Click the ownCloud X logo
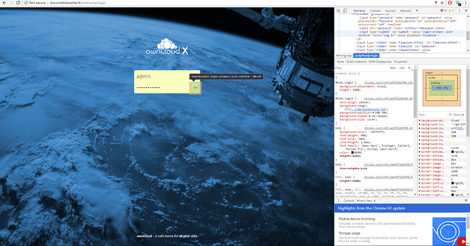470x246 pixels. pos(167,47)
